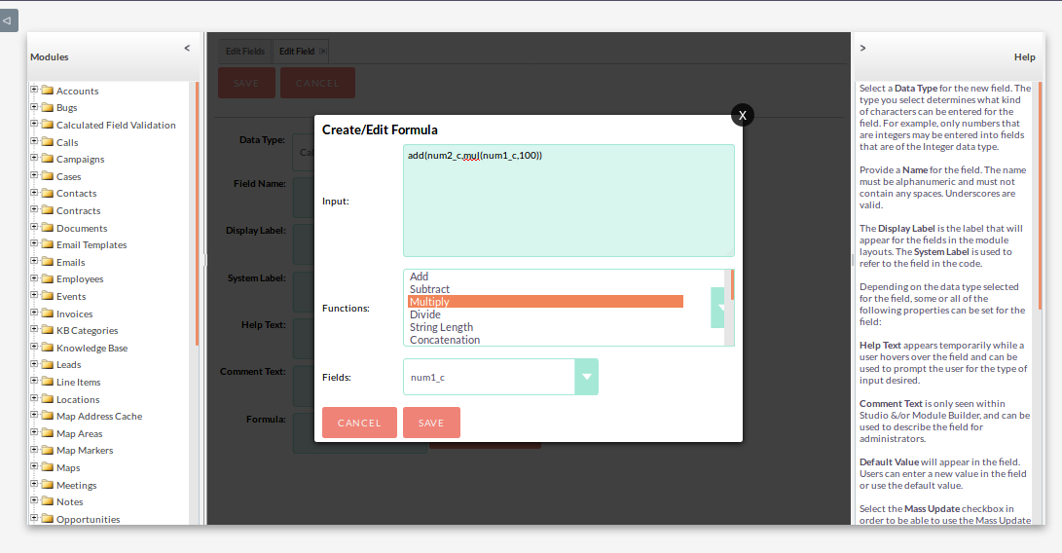Click the Email Templates folder icon
The height and width of the screenshot is (553, 1062).
click(47, 244)
